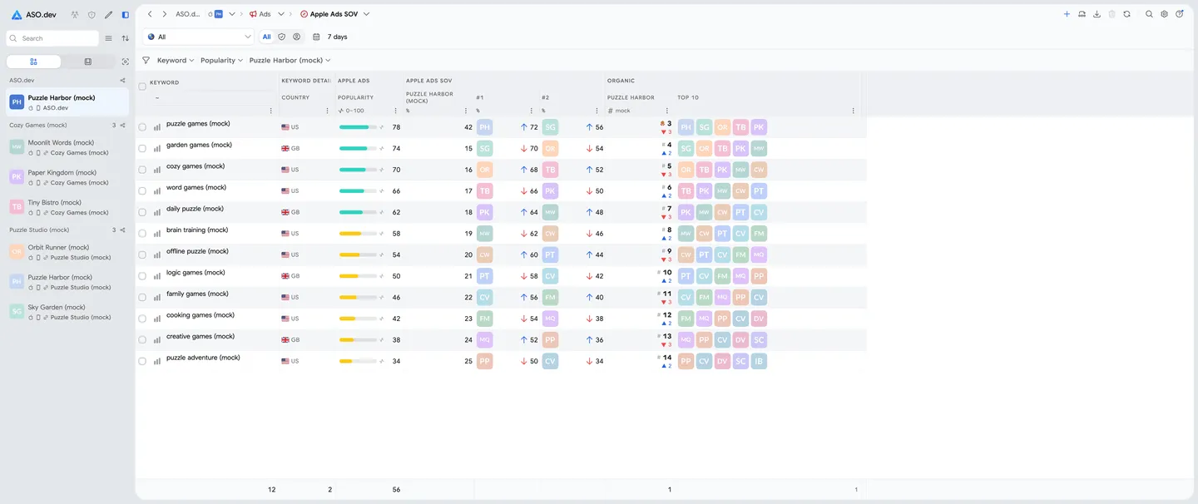The height and width of the screenshot is (504, 1198).
Task: Select Sky Garden (mock) app in sidebar
Action: 68,312
